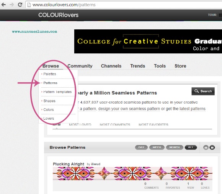
Task: Click the 'TOUR:' label in header
Action: click(212, 15)
